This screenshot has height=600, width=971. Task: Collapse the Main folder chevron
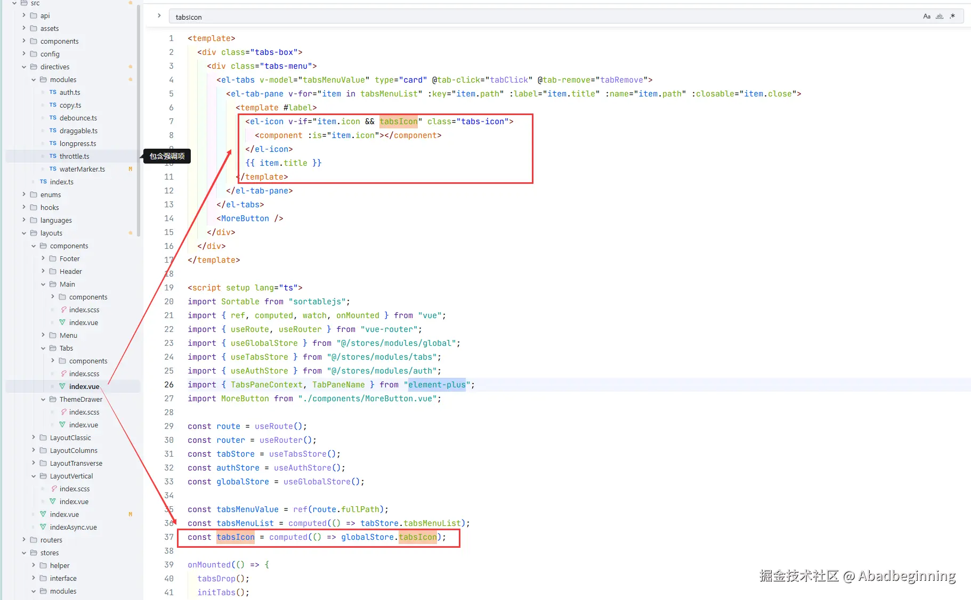pyautogui.click(x=43, y=284)
